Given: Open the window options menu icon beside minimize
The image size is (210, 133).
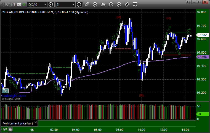Looking at the screenshot, I should click(x=189, y=2).
